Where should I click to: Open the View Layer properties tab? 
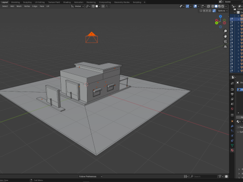pos(232,99)
